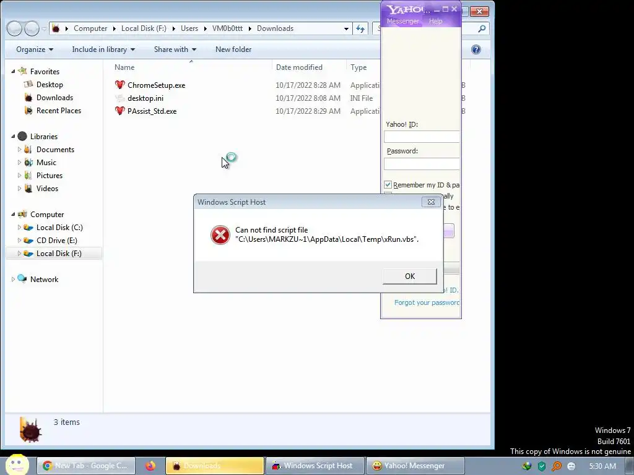Switch to Downloads taskbar button
This screenshot has width=634, height=475.
[x=215, y=466]
